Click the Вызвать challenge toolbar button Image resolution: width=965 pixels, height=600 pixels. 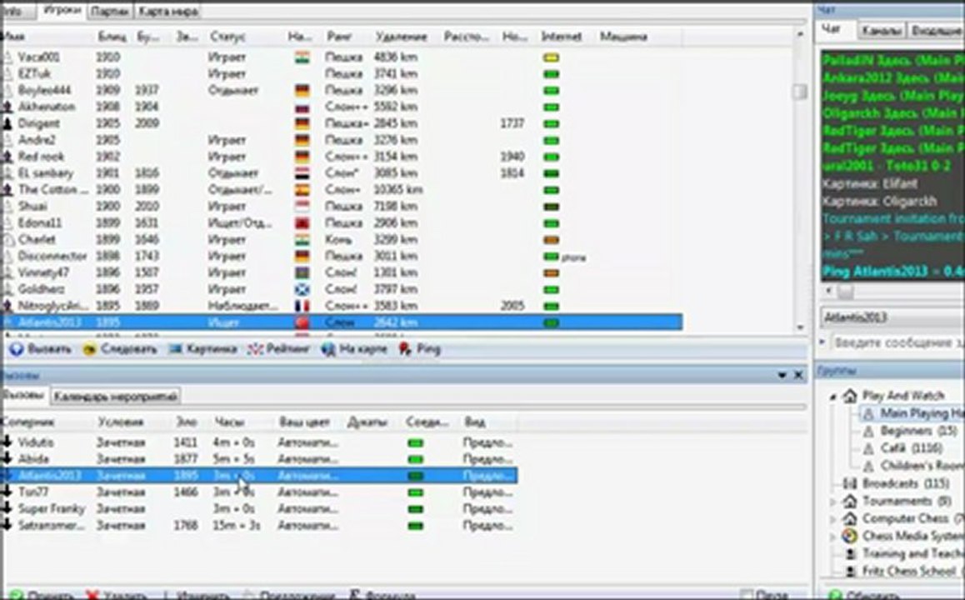click(41, 349)
